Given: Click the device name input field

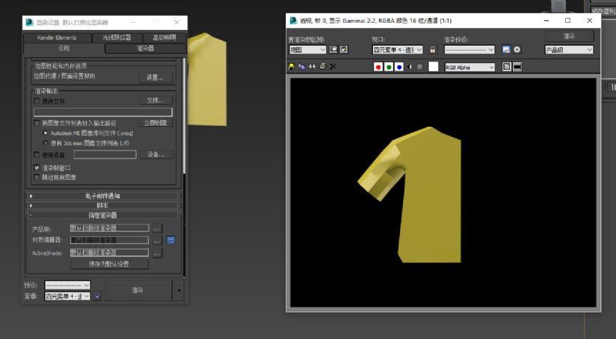Looking at the screenshot, I should point(105,155).
